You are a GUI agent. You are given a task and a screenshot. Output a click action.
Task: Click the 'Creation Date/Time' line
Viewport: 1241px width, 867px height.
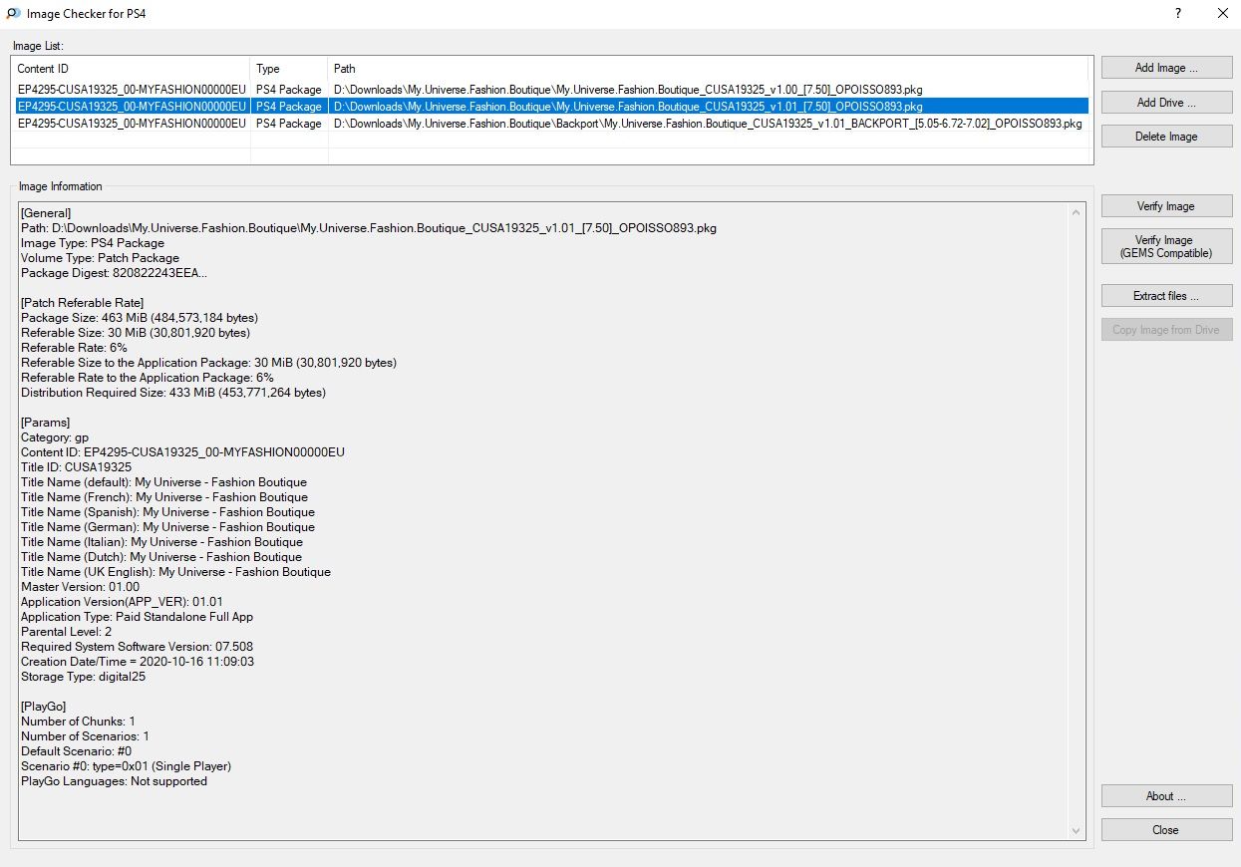pos(138,662)
